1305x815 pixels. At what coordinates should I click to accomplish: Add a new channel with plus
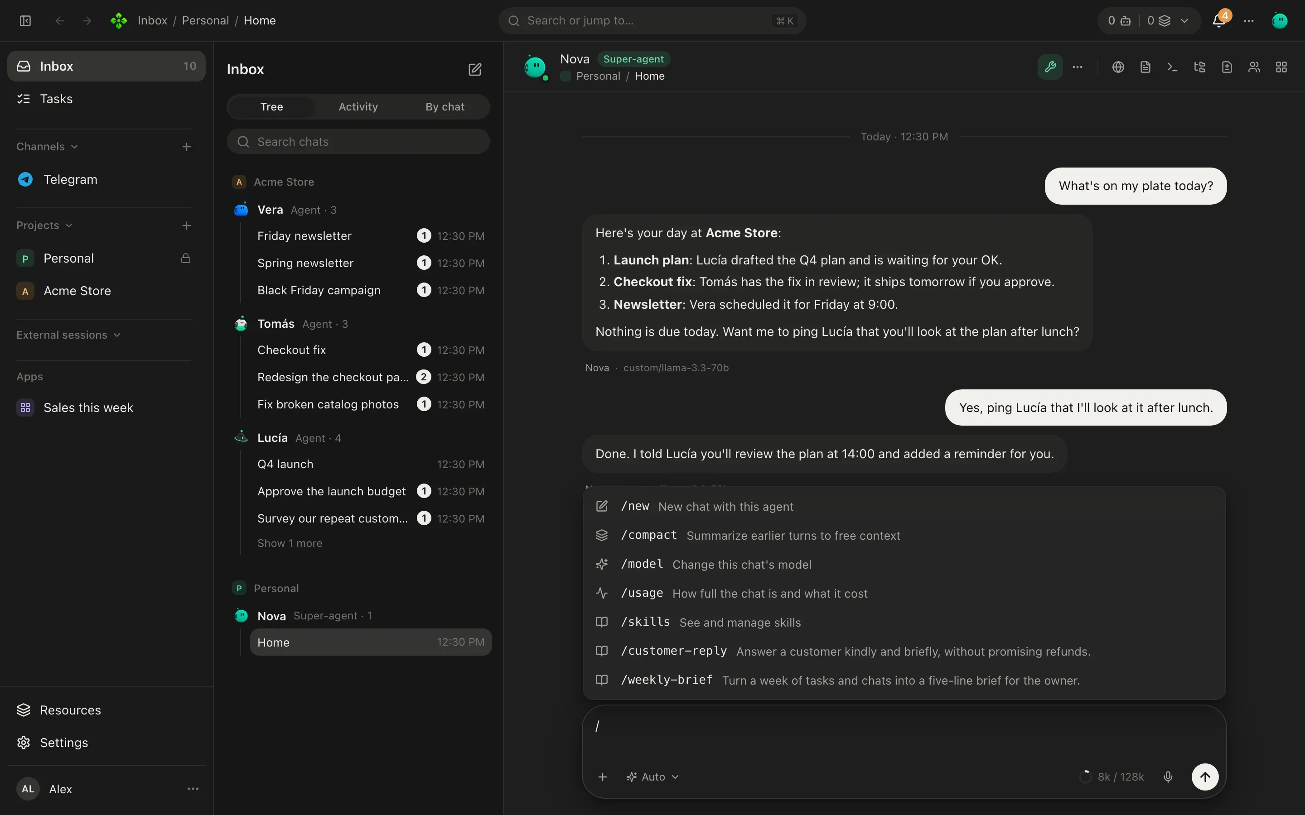(x=187, y=147)
